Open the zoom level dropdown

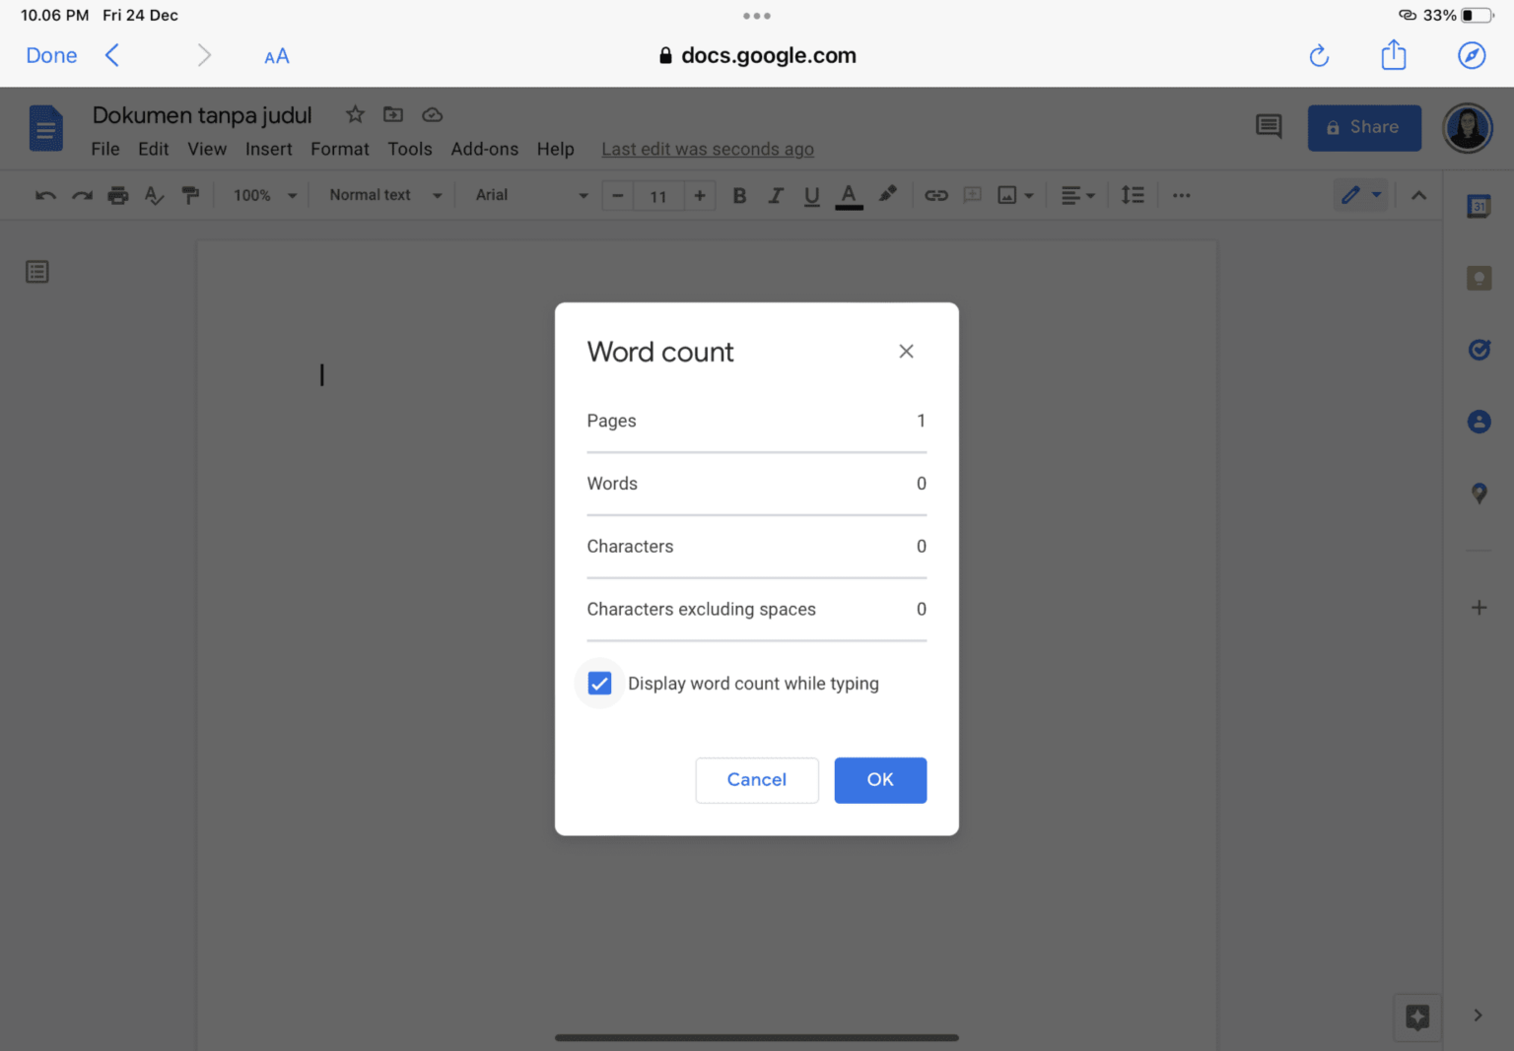pos(262,195)
